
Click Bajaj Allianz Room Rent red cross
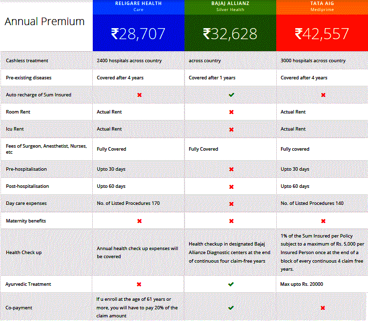pos(231,112)
